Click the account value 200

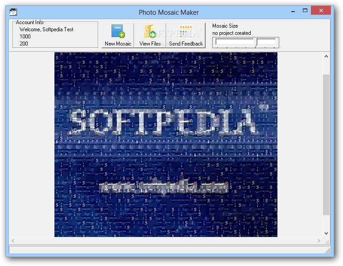(24, 44)
